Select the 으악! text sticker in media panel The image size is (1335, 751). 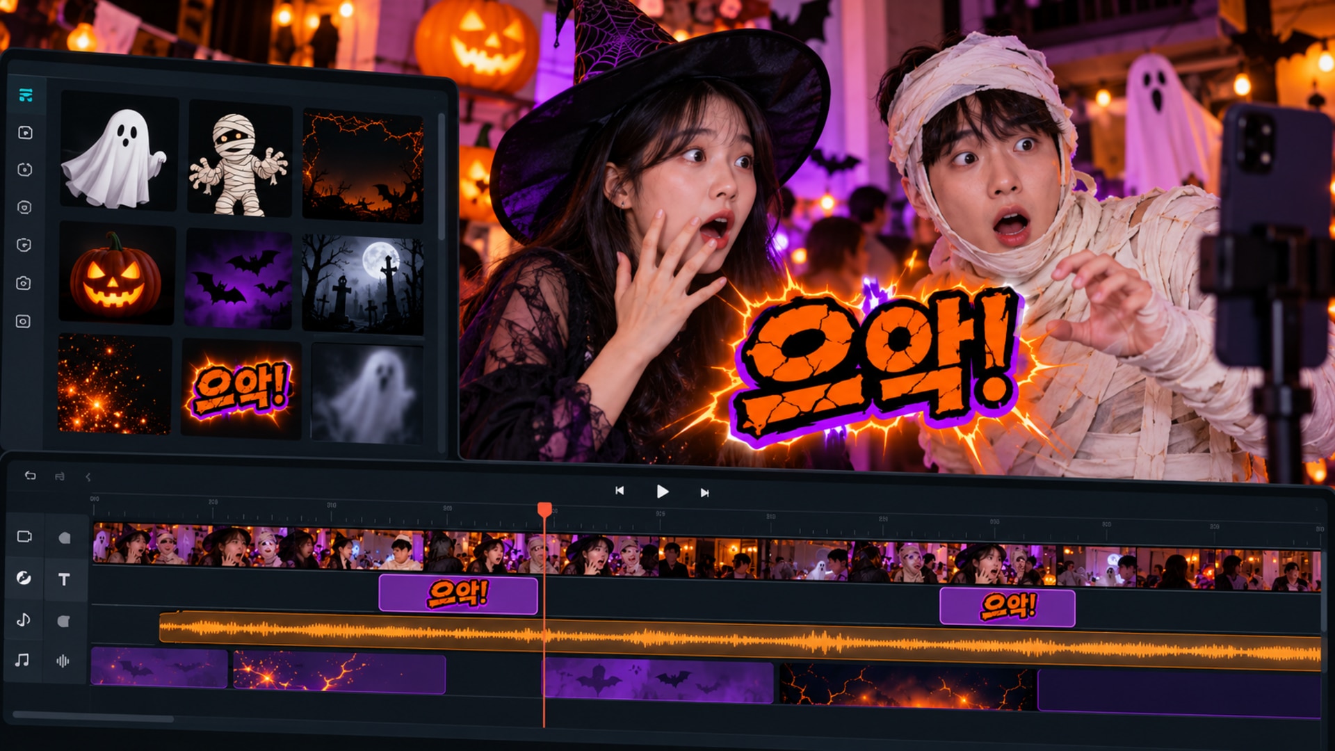tap(241, 389)
